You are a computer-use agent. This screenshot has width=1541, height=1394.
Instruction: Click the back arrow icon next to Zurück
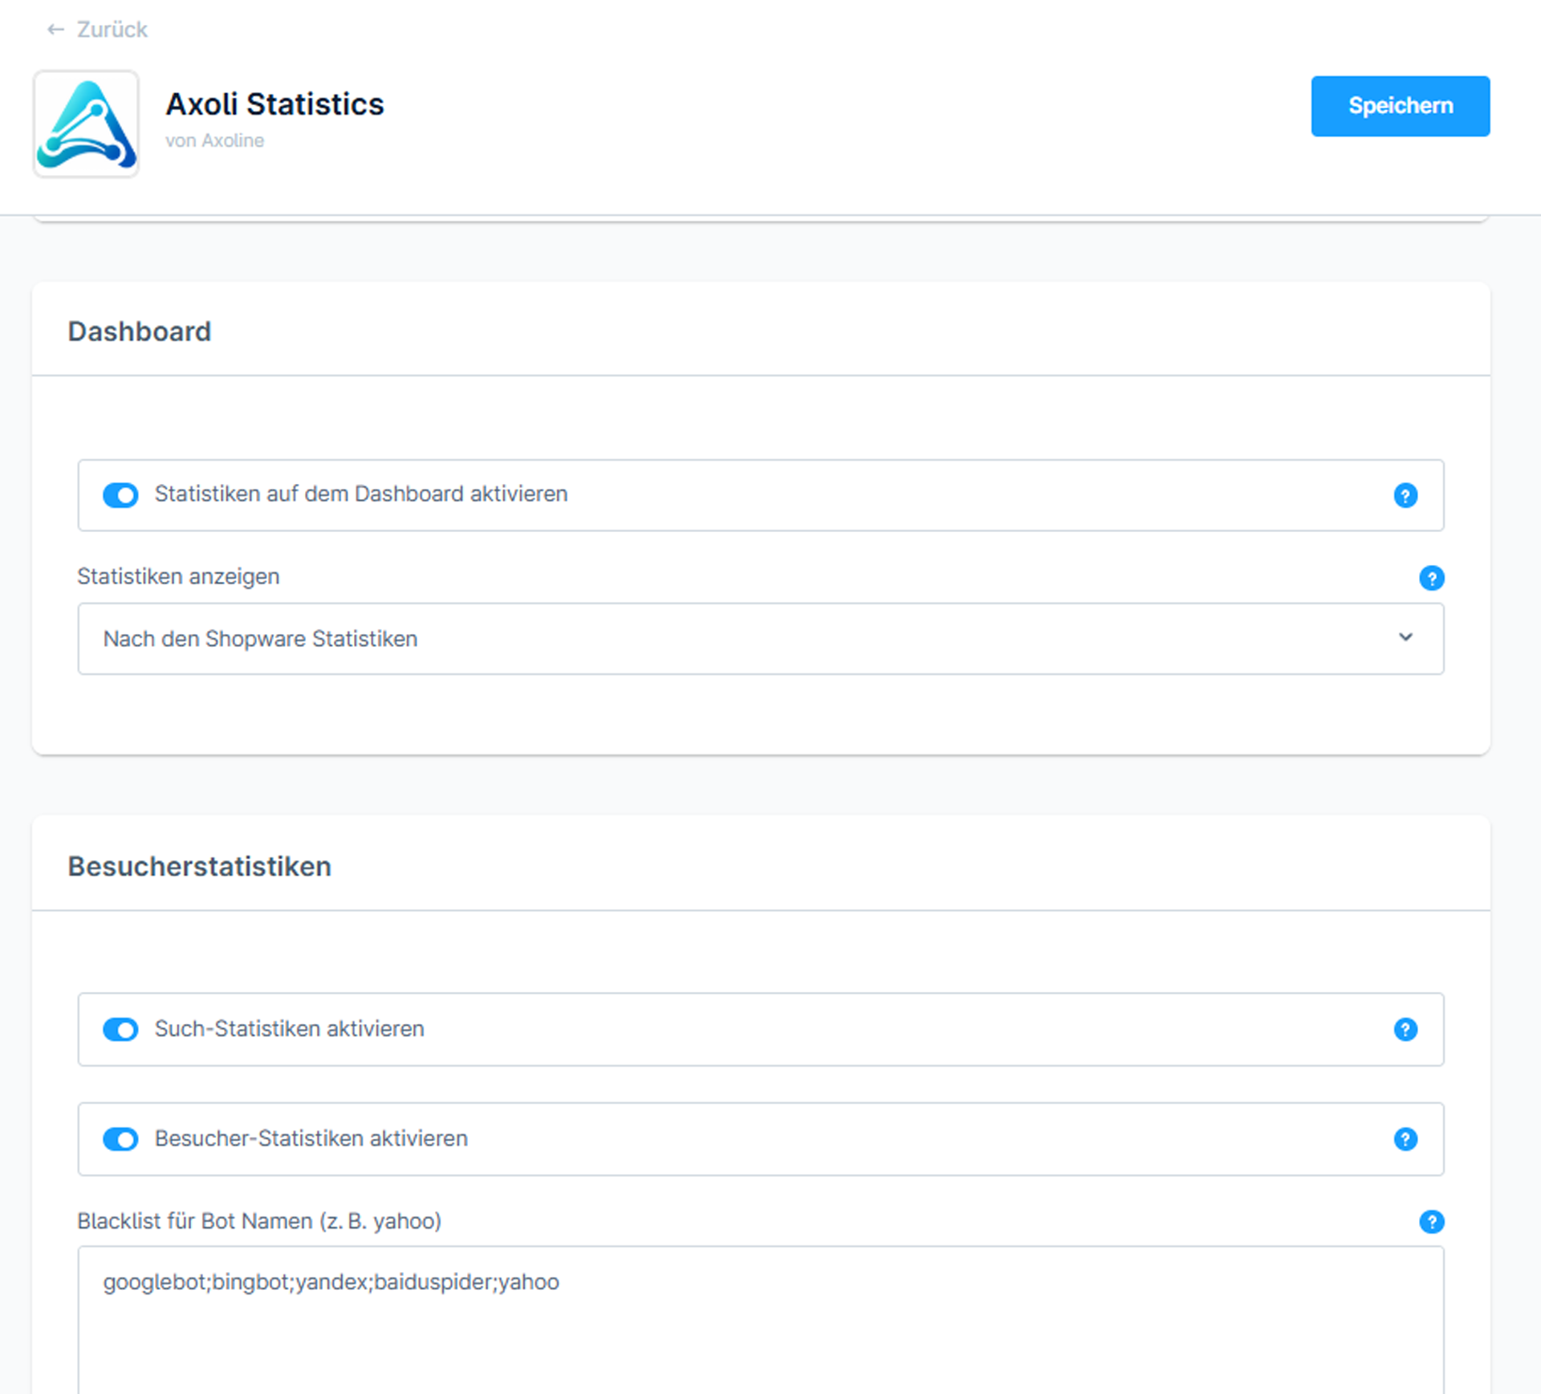pos(55,30)
